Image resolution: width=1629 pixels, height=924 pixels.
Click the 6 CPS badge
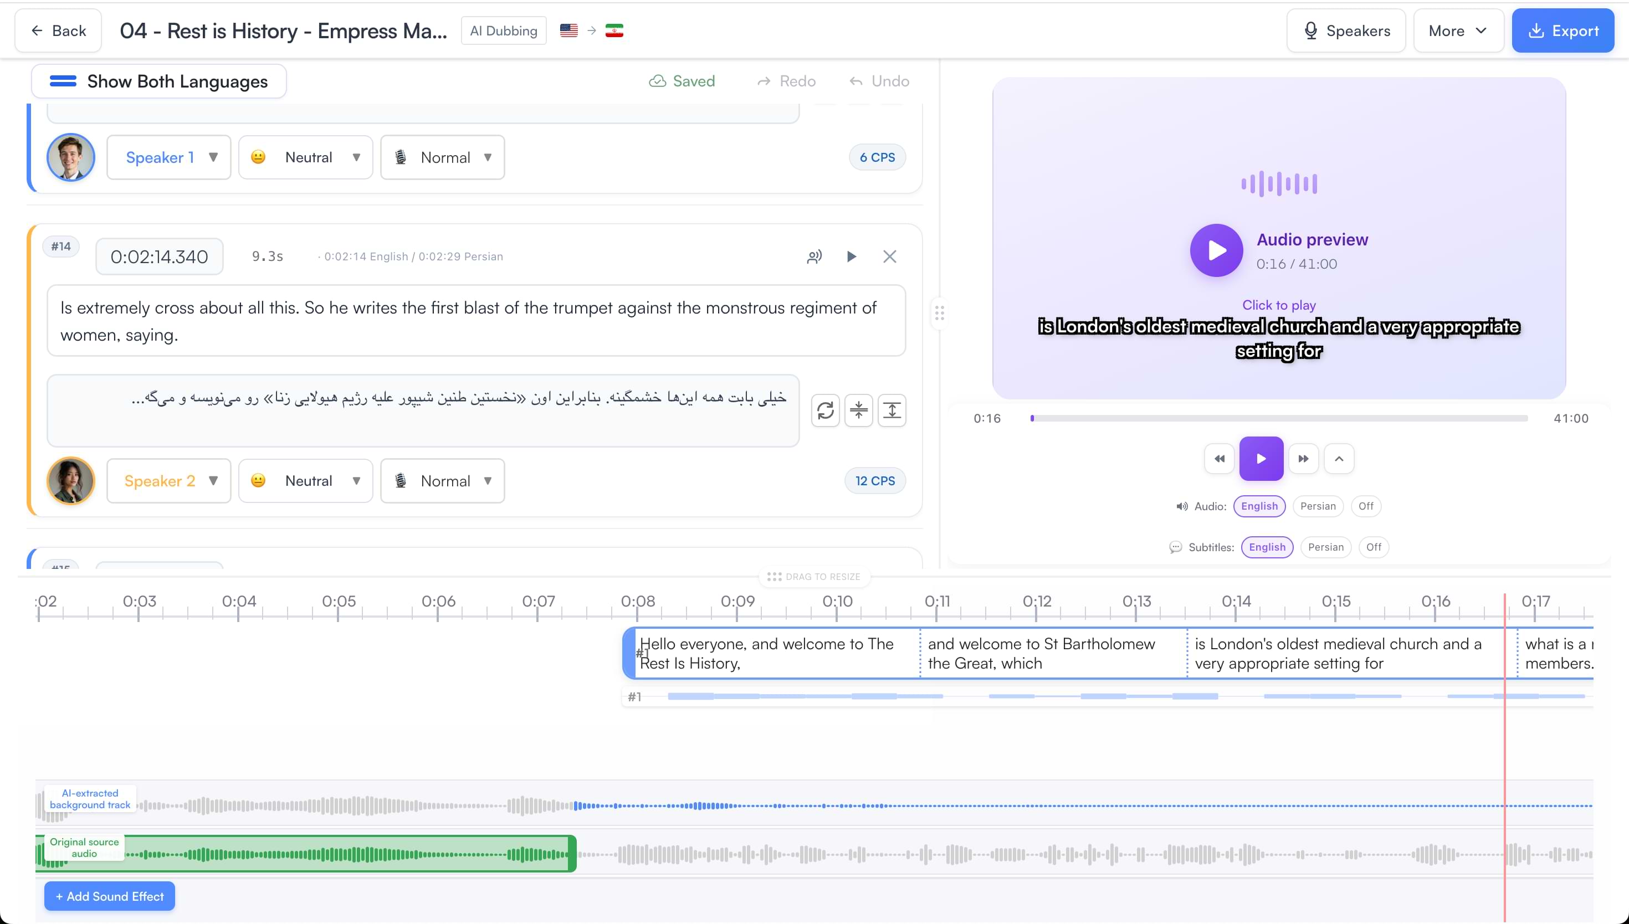[x=877, y=157]
